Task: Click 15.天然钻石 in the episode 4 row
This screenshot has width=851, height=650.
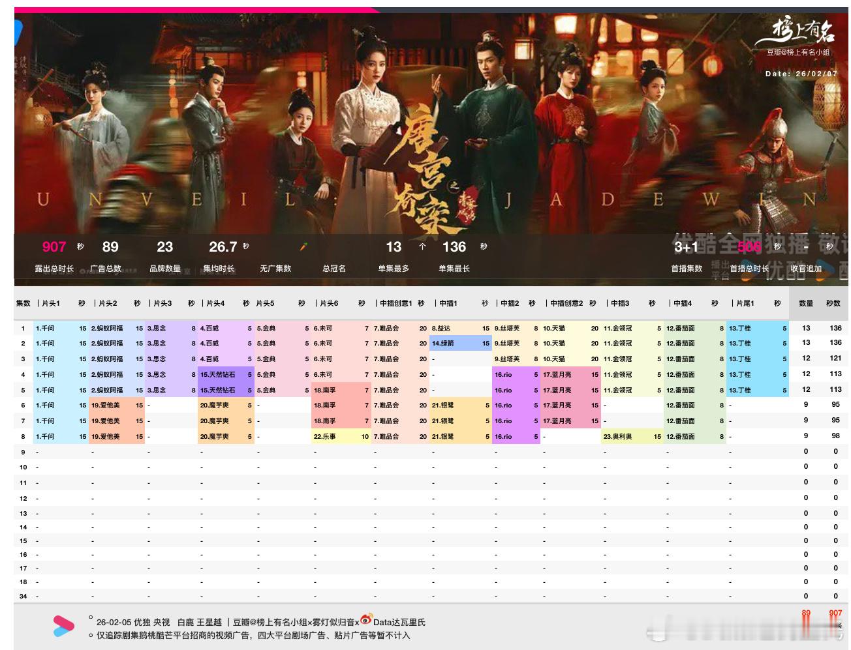Action: (x=218, y=374)
